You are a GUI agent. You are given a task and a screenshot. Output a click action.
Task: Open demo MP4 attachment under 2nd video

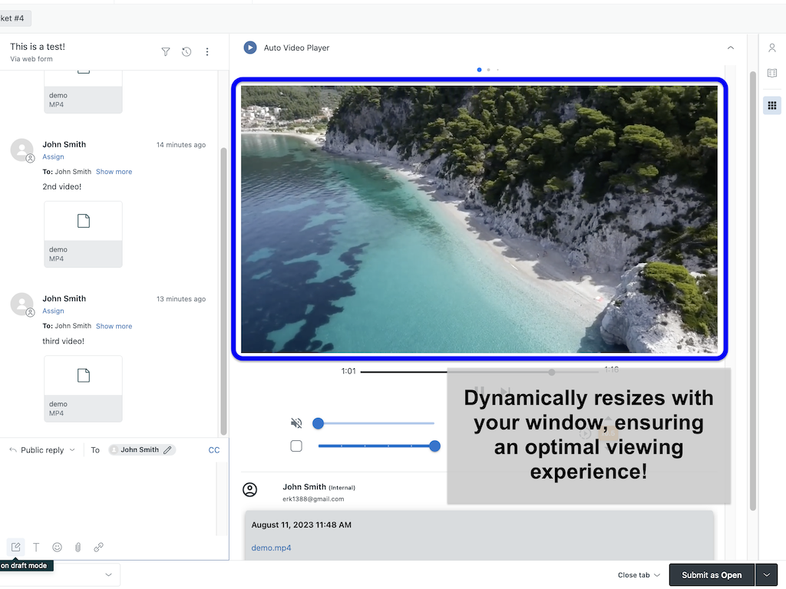(83, 234)
